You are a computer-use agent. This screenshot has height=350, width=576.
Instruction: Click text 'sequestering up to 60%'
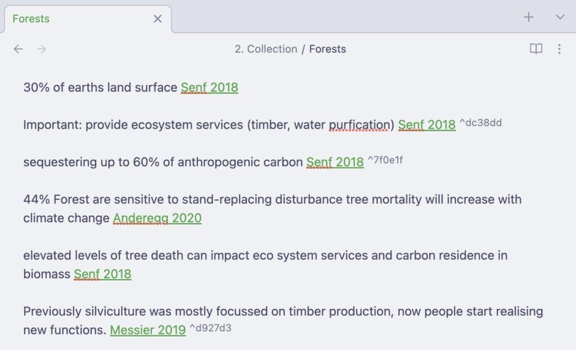91,162
